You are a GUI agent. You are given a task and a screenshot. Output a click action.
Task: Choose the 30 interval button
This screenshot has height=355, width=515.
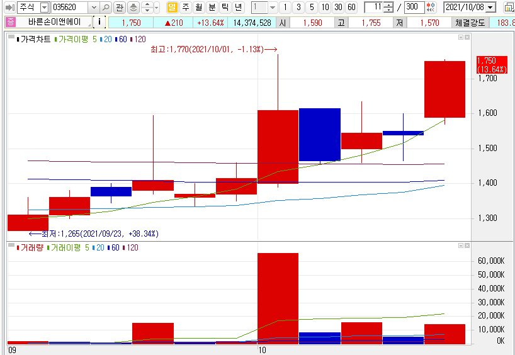point(338,7)
